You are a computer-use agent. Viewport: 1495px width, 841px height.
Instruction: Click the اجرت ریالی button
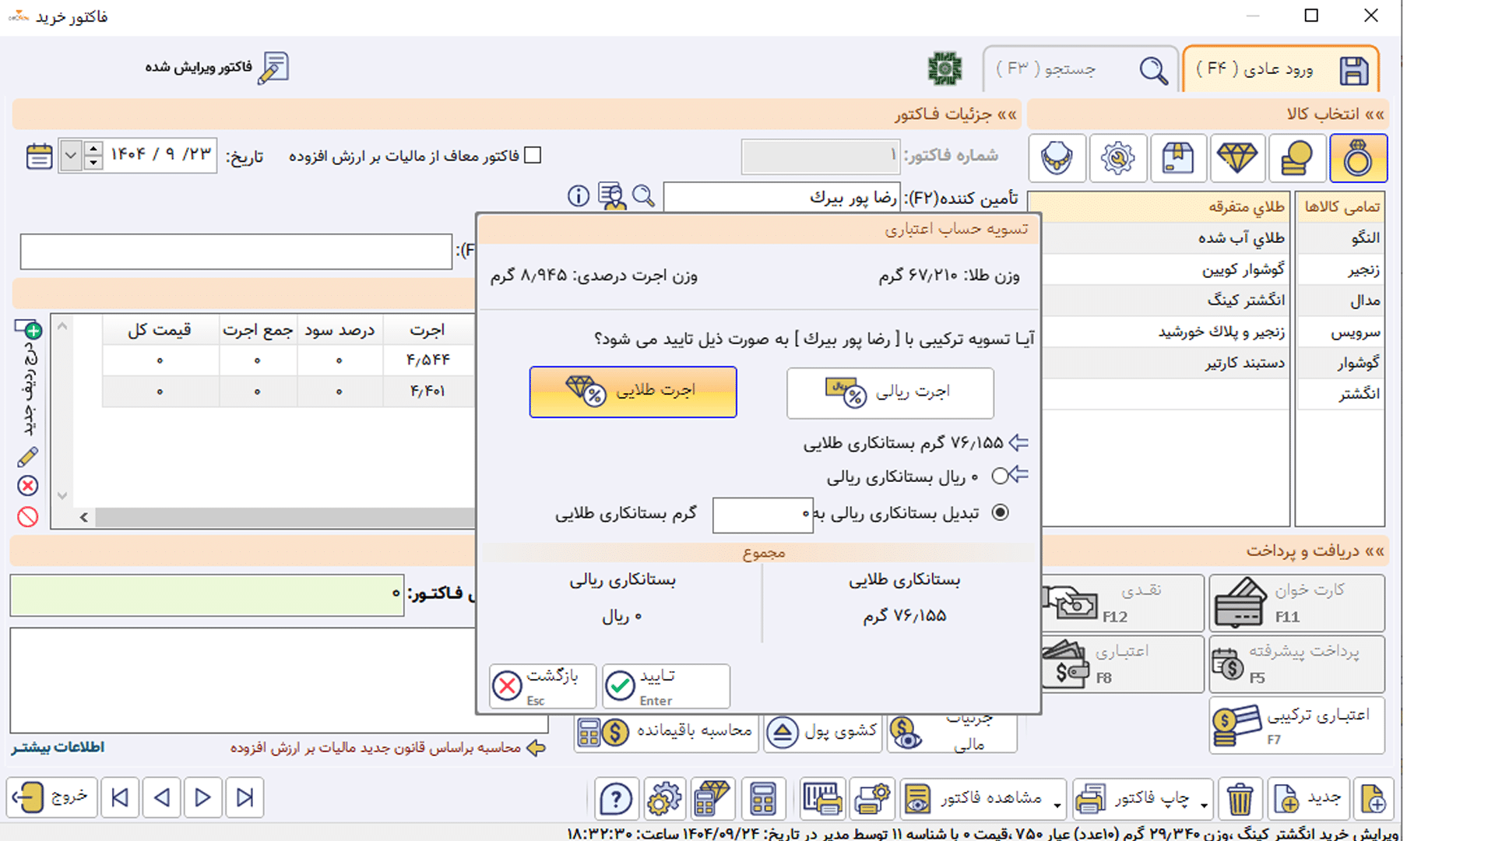(890, 392)
